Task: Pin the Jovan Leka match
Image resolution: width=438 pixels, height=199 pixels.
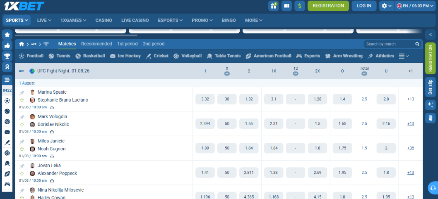Action: click(x=22, y=166)
